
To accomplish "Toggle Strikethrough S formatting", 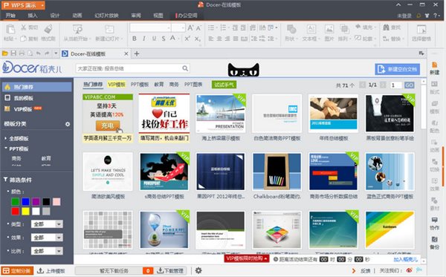I will coord(164,39).
